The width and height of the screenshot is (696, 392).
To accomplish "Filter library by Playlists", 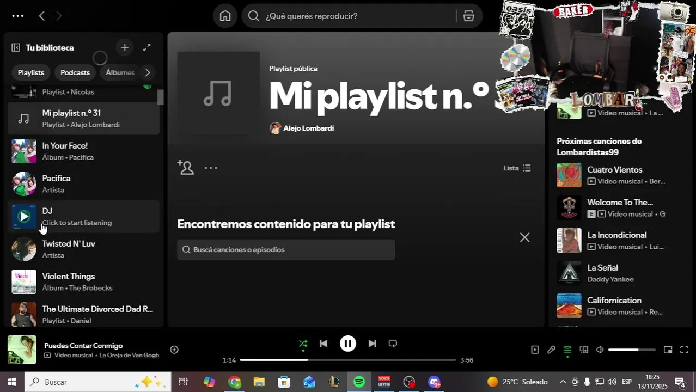I will coord(31,72).
